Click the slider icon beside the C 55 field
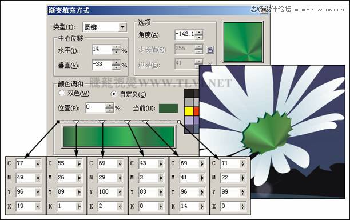 coord(79,164)
